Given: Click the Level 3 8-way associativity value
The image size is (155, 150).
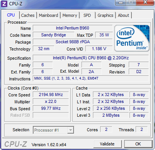Looking at the screenshot, I should 139,115.
